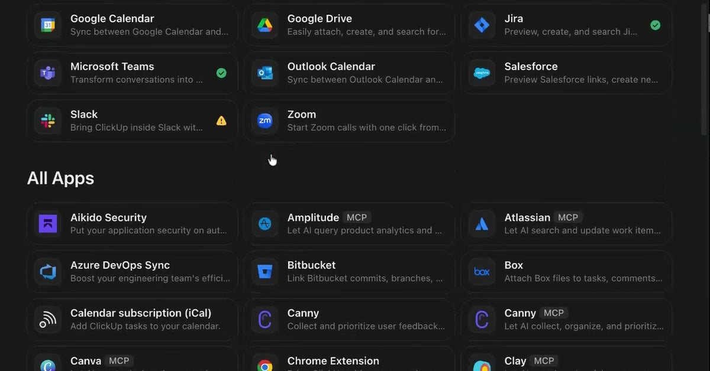Open the Bitbucket bucket icon
The height and width of the screenshot is (371, 710).
click(x=264, y=272)
